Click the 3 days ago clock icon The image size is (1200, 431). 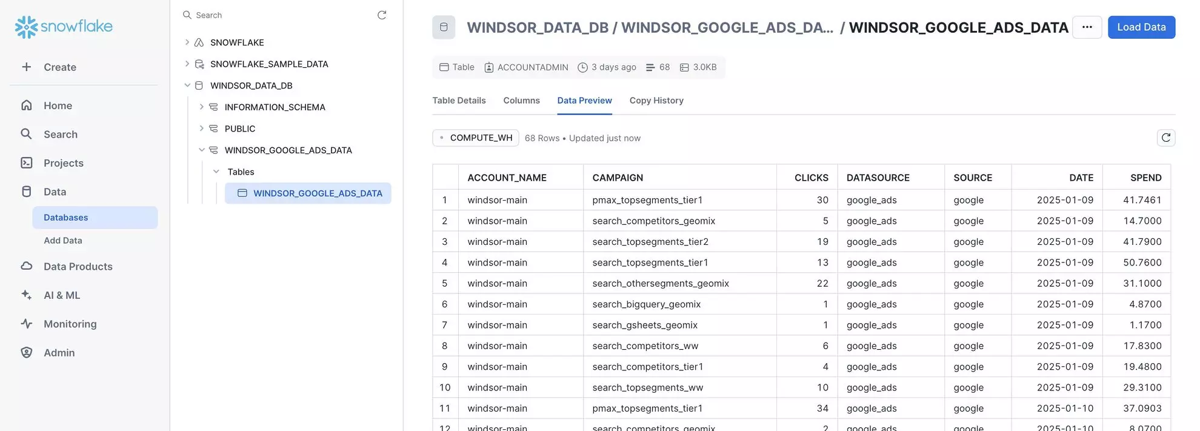583,67
